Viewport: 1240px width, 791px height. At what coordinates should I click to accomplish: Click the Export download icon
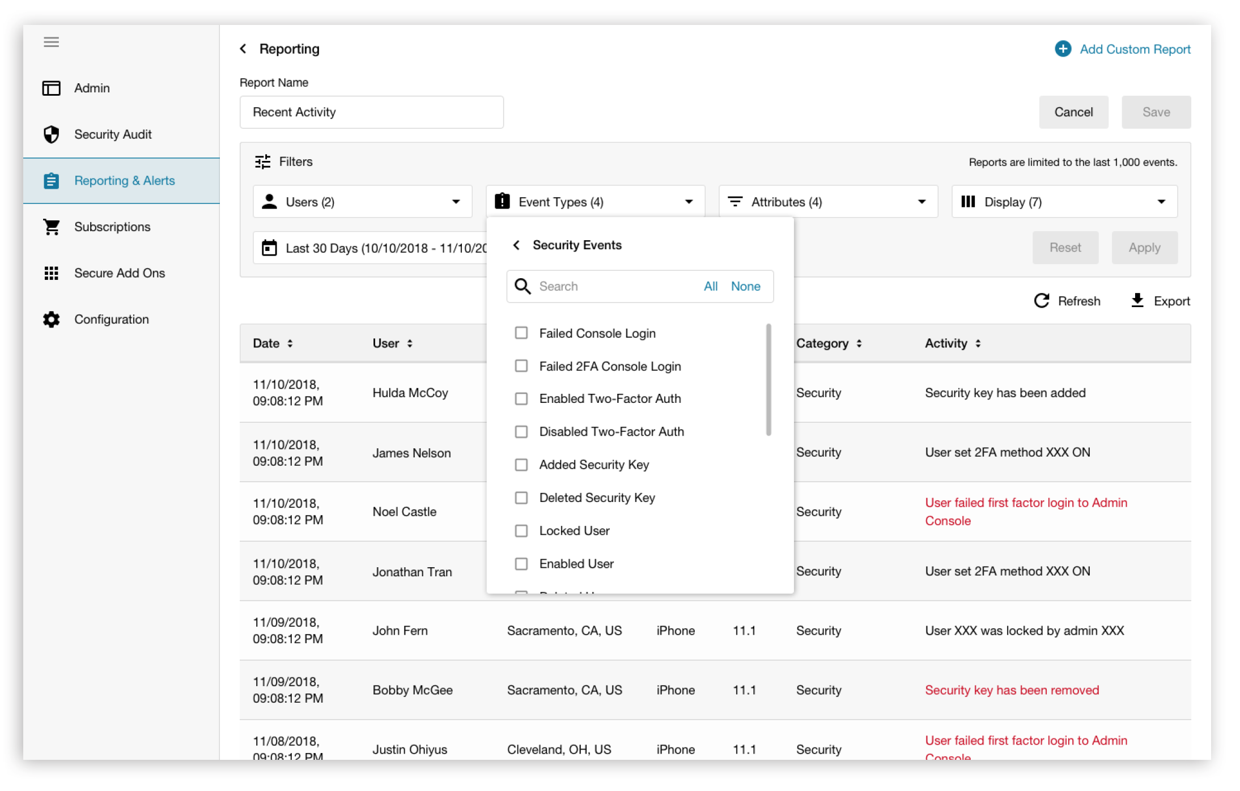pos(1137,300)
